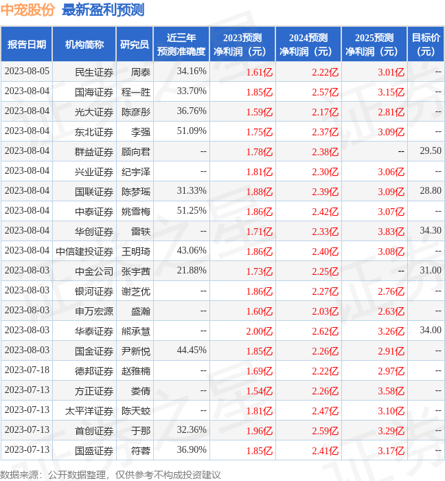Screen dimensions: 445x481
Task: Click 2024 forecast value 2.03亿
Action: pos(326,312)
